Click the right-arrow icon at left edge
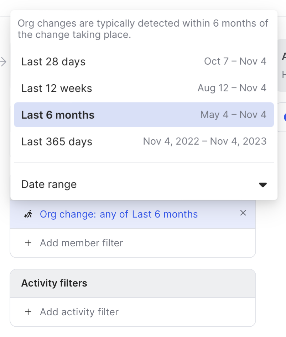The height and width of the screenshot is (337, 286). [4, 61]
